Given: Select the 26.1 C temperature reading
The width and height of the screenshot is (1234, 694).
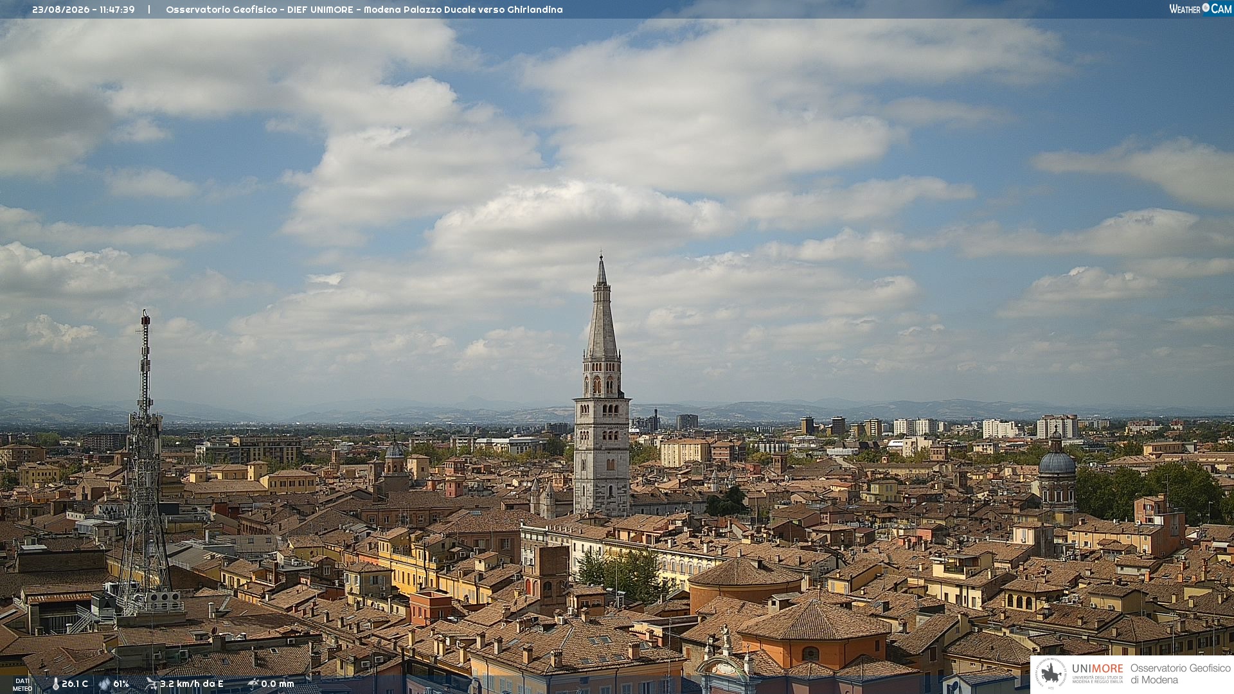Looking at the screenshot, I should 75,684.
